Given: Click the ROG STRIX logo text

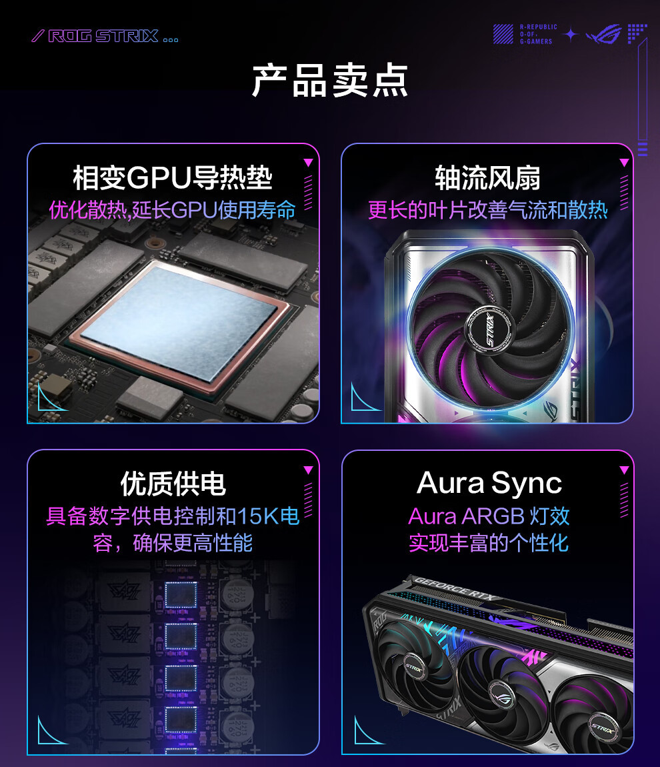Looking at the screenshot, I should tap(103, 36).
